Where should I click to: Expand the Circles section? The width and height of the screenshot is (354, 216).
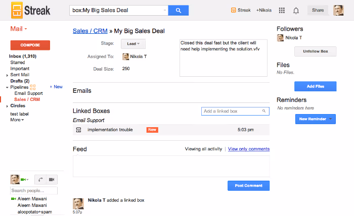click(x=7, y=106)
